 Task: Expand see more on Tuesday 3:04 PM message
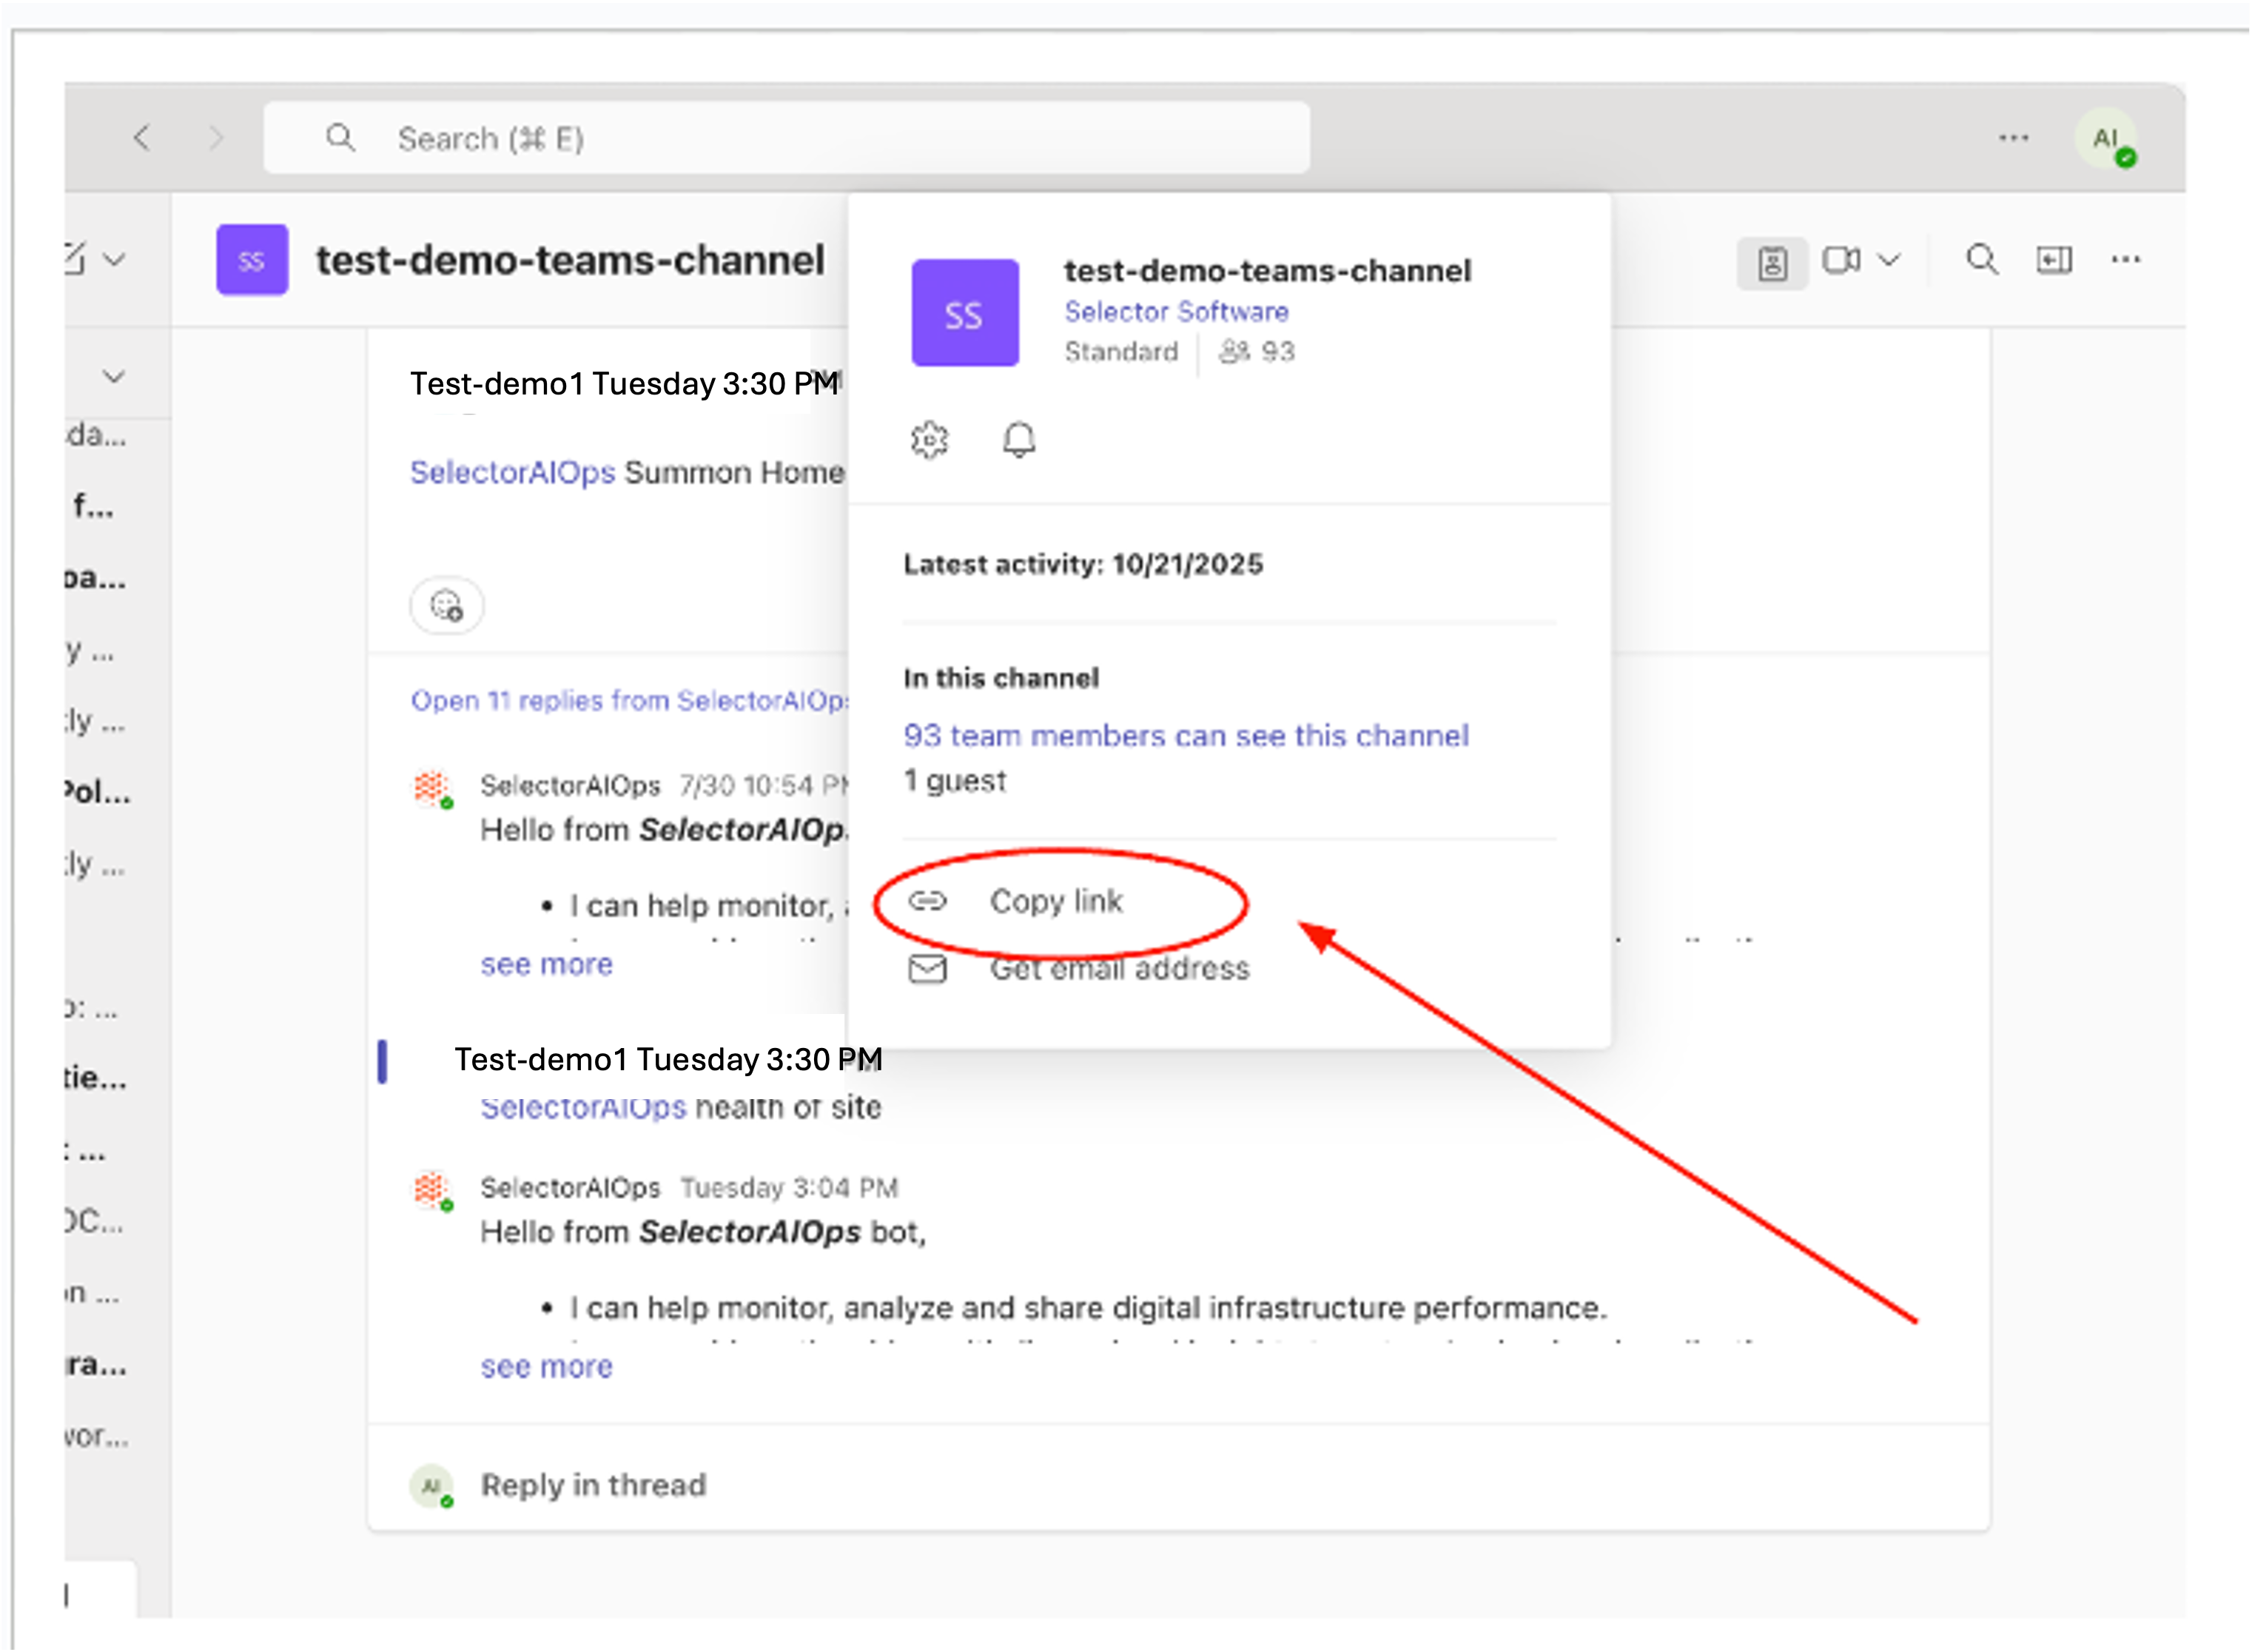click(x=547, y=1366)
